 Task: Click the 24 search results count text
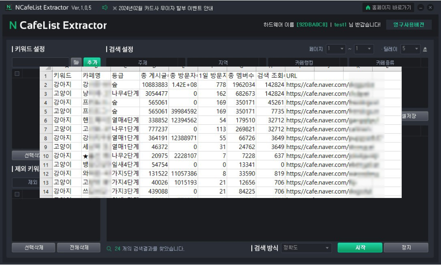(x=117, y=249)
